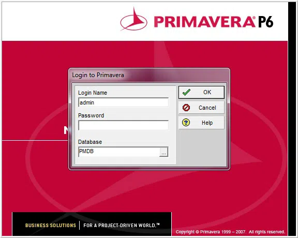Click the Login Name label
The width and height of the screenshot is (298, 238).
point(93,93)
